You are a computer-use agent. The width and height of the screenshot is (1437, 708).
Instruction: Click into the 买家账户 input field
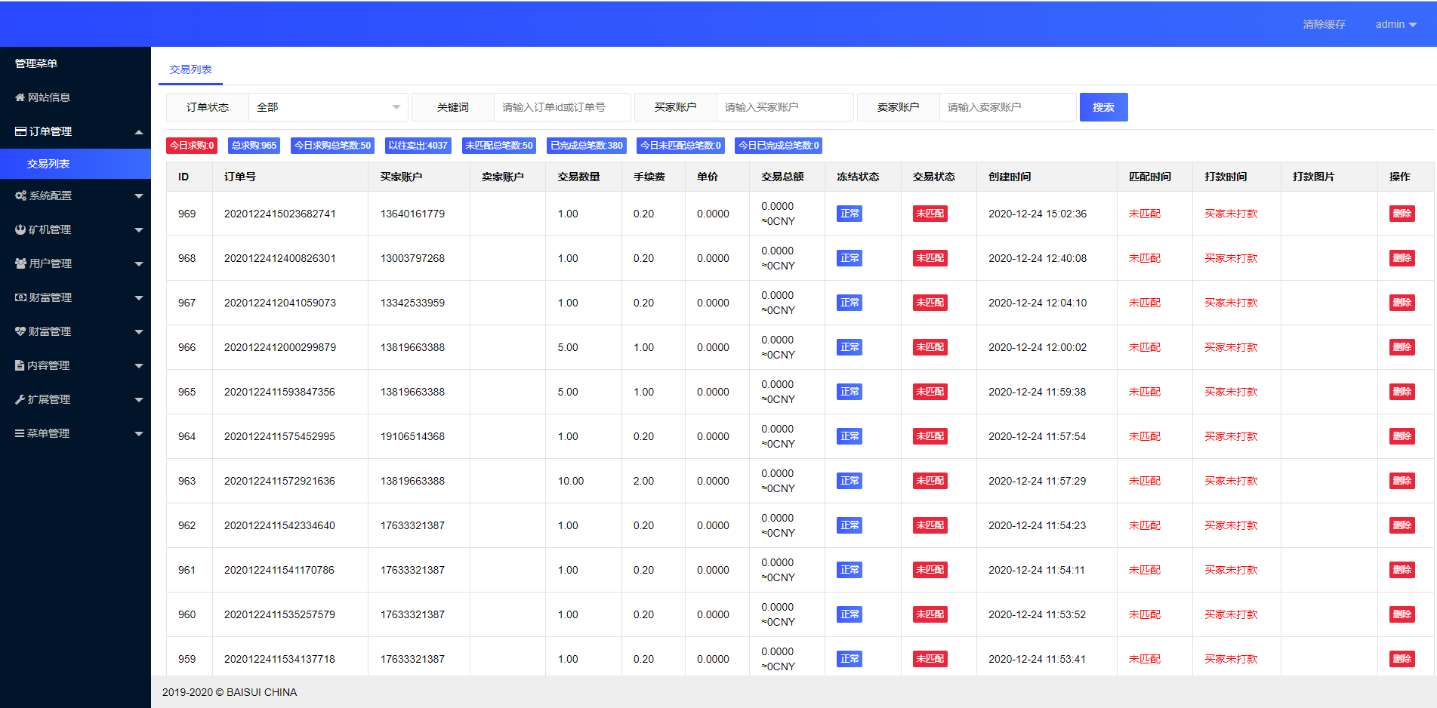[784, 107]
